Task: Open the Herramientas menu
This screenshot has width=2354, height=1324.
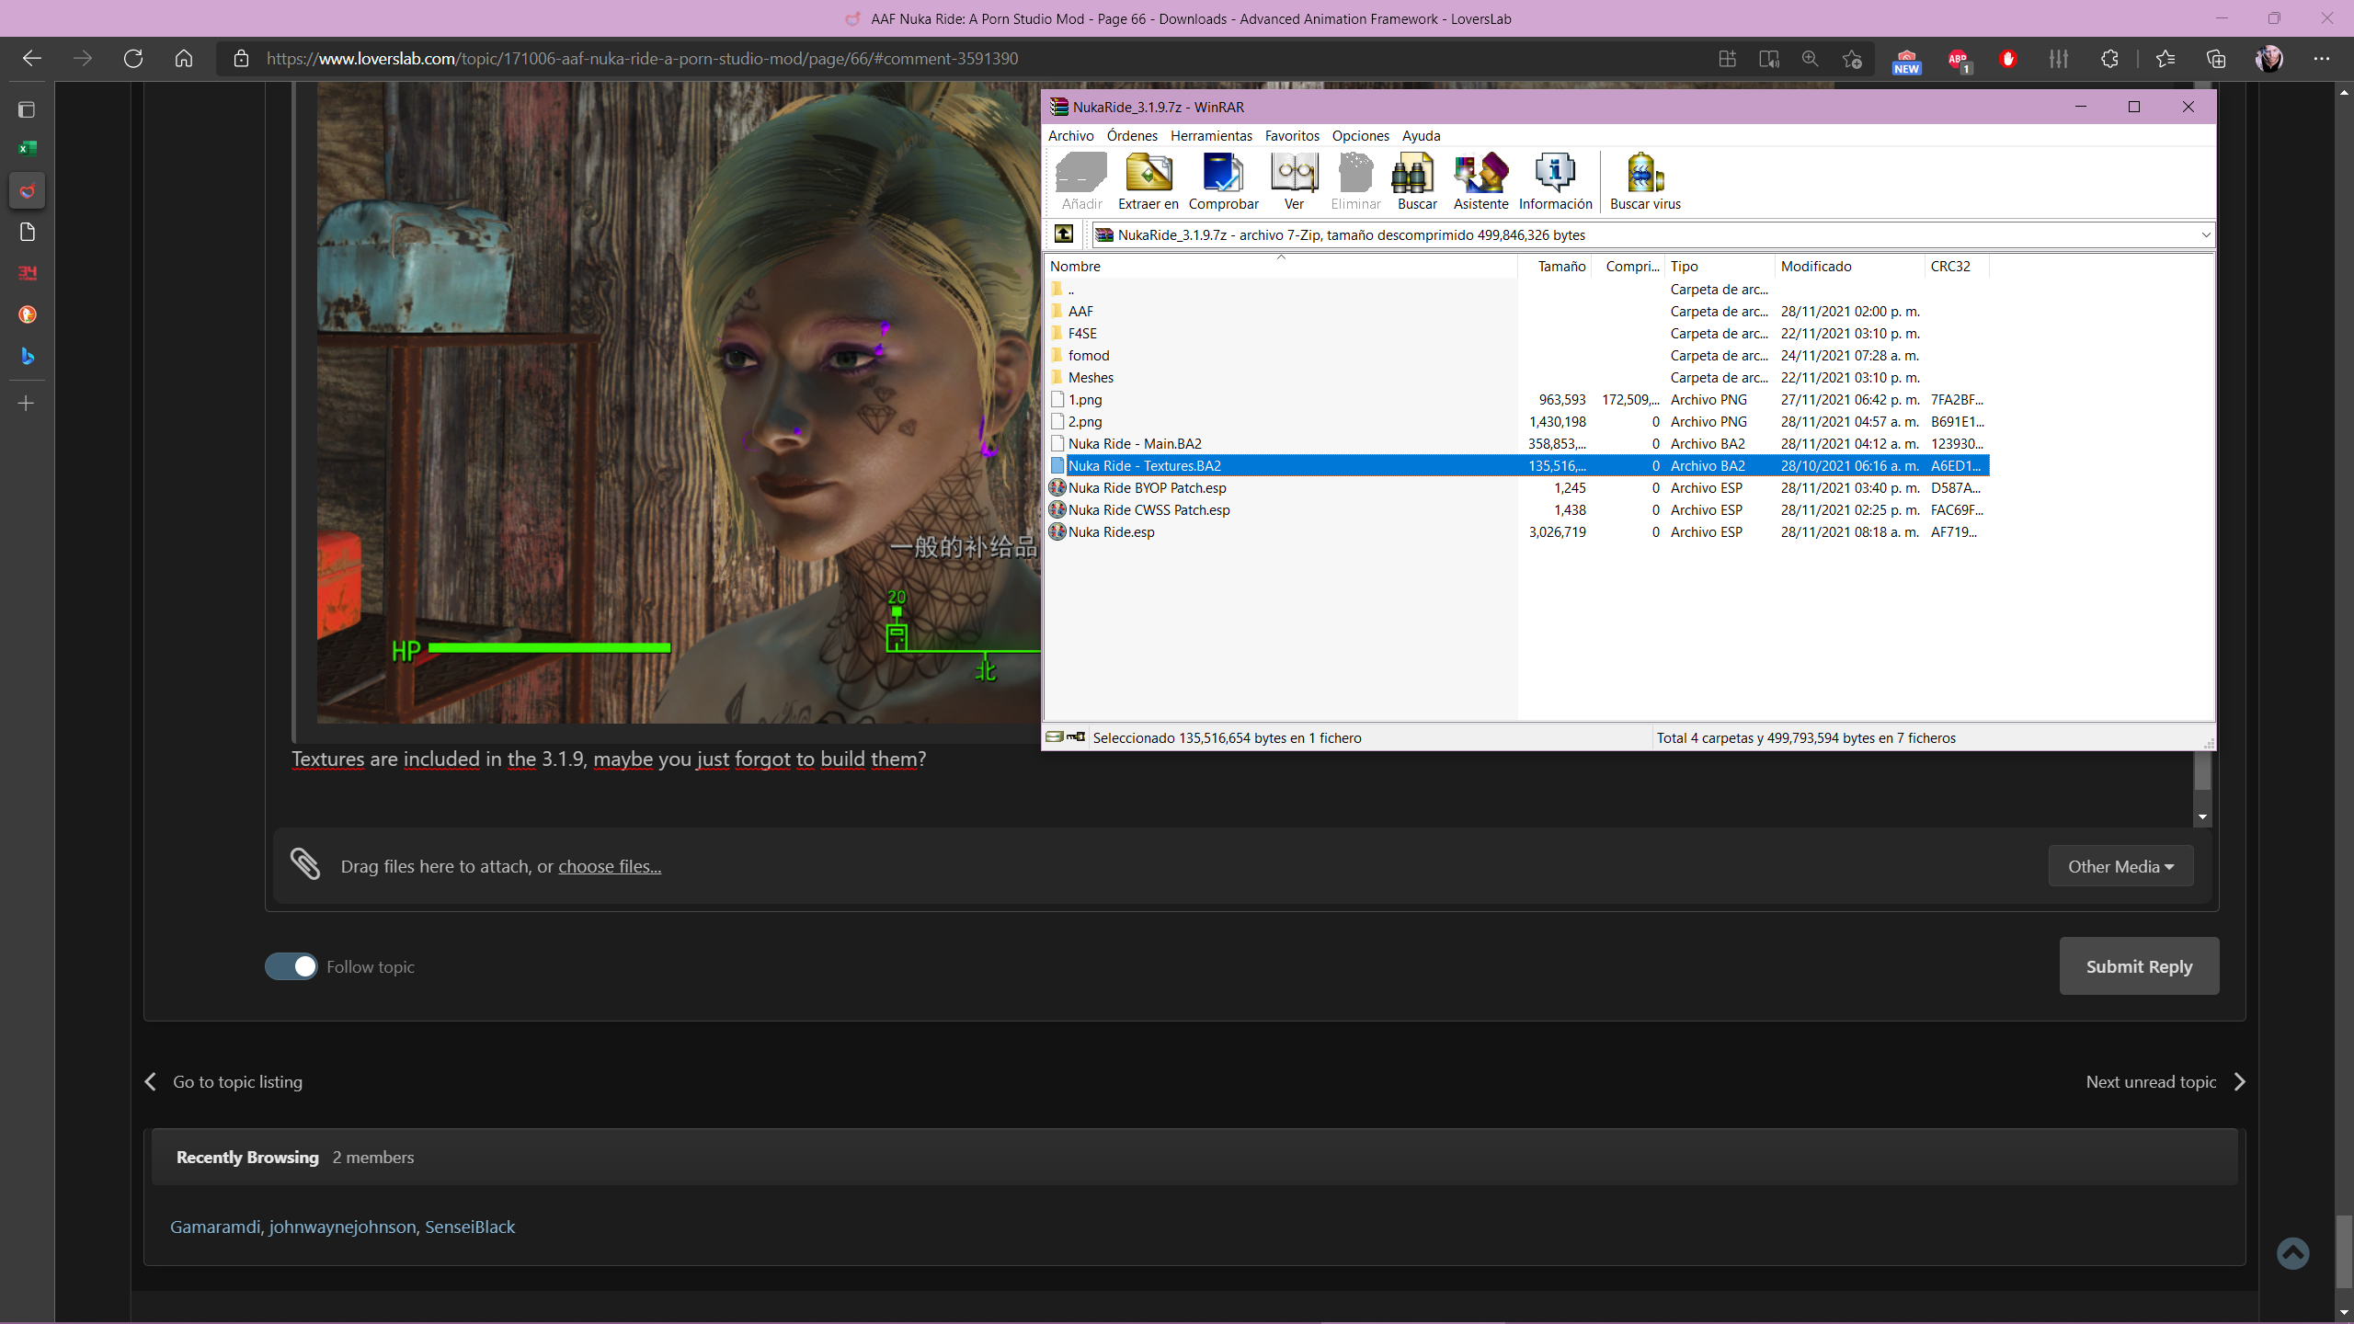Action: point(1211,135)
